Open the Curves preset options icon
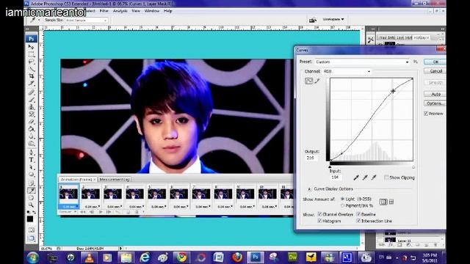This screenshot has height=264, width=470. click(x=416, y=62)
